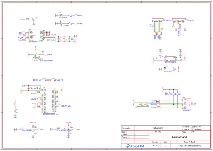Click the SD_SCK label left of SD socket
This screenshot has width=213, height=151.
(x=153, y=105)
